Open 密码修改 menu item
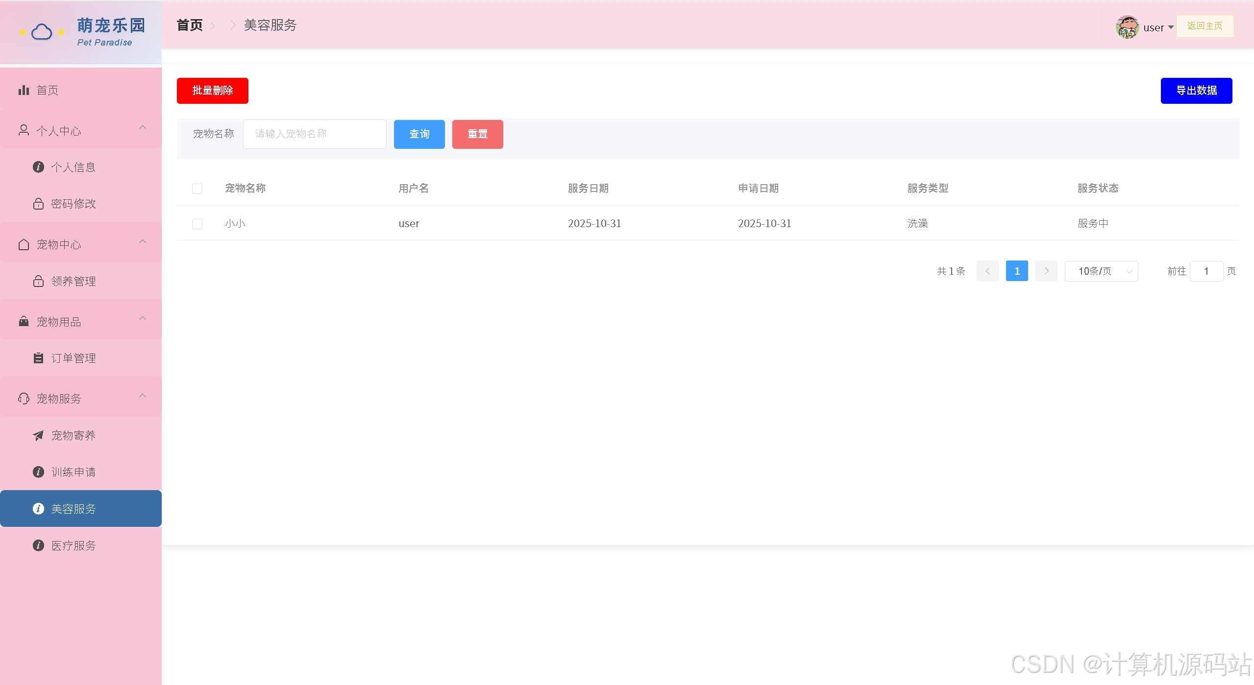1254x685 pixels. (x=81, y=203)
